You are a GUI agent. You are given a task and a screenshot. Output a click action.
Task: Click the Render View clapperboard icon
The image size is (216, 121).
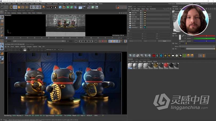coord(48,7)
